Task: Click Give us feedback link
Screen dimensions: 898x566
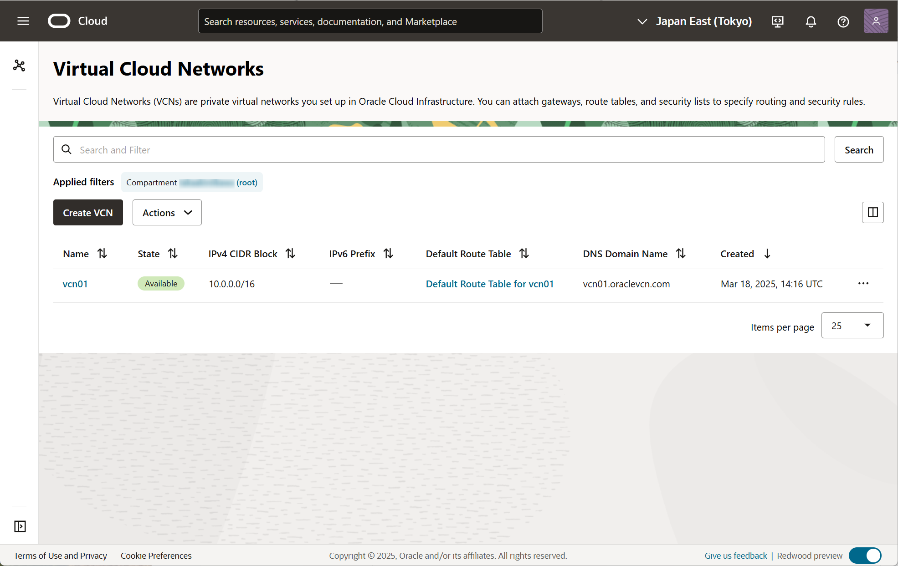Action: pyautogui.click(x=736, y=556)
